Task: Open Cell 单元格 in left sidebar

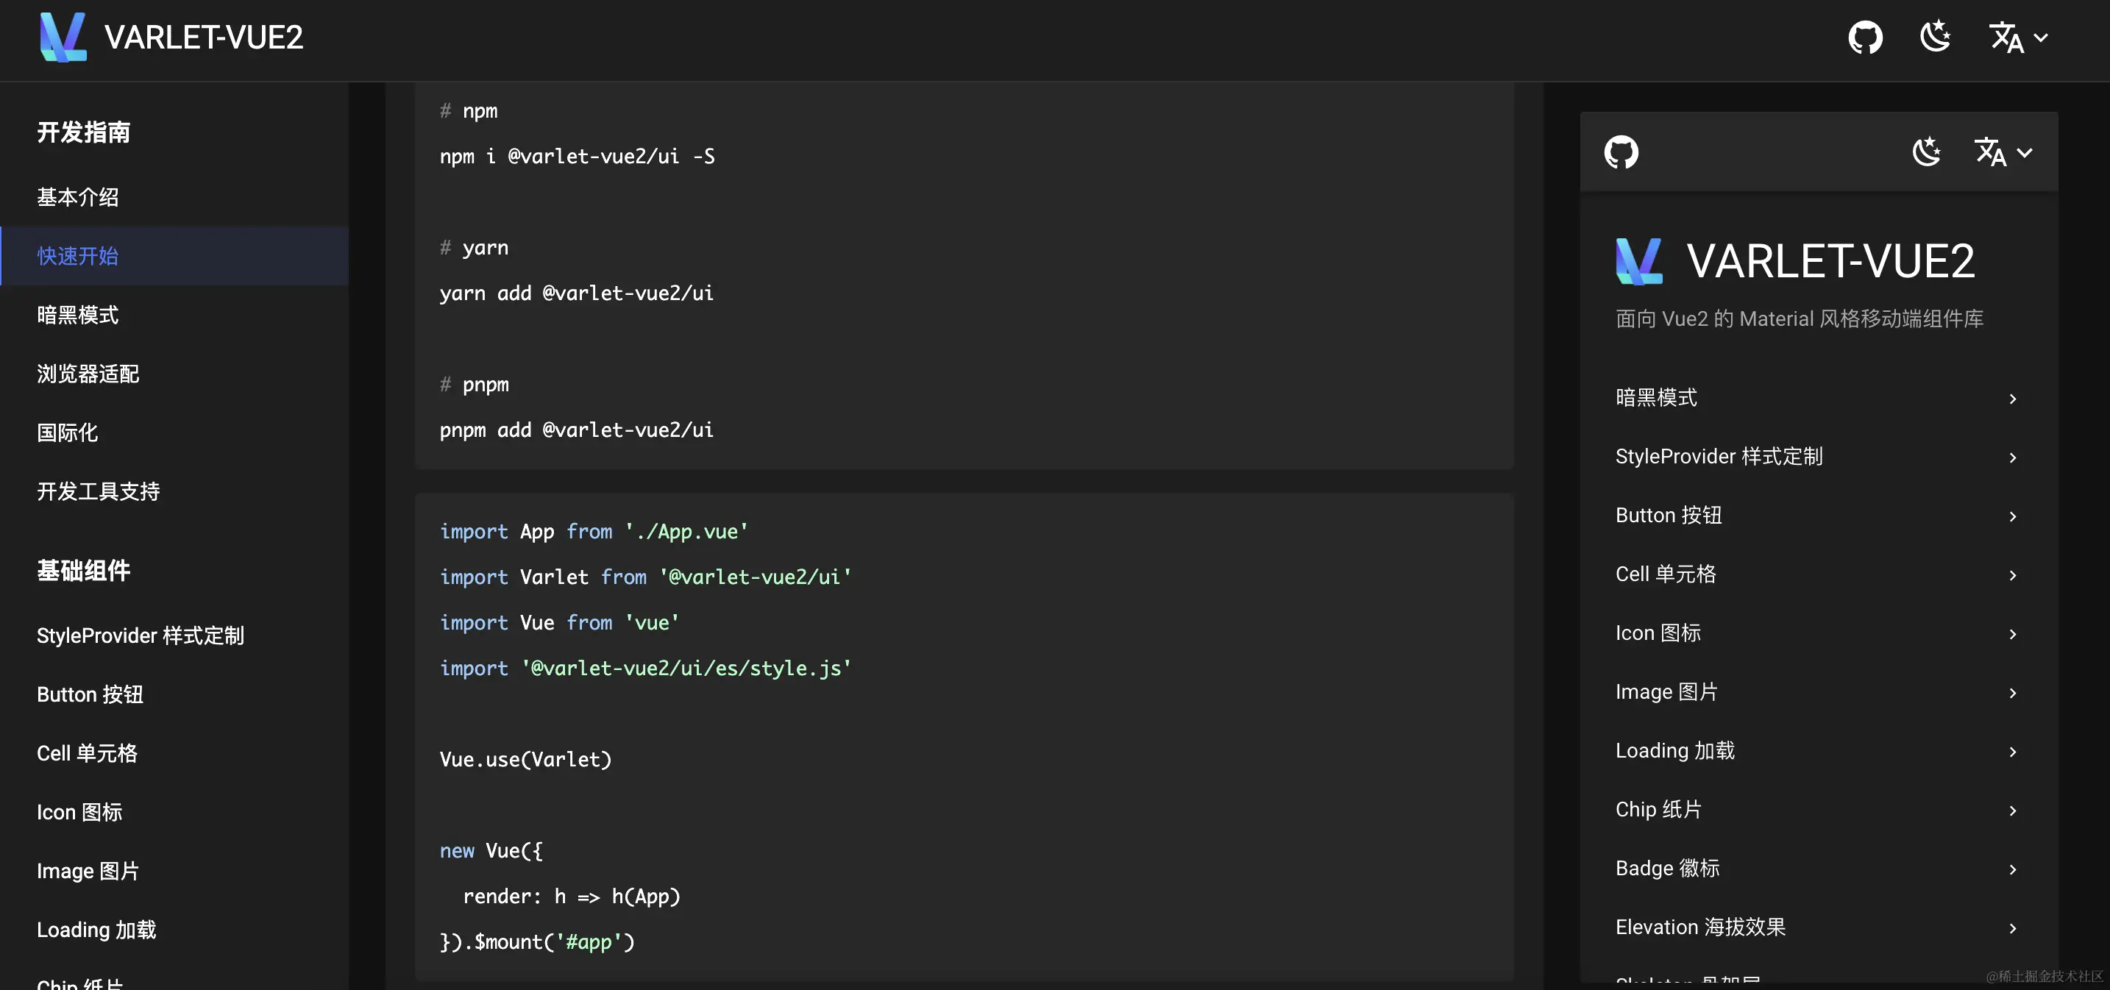Action: (87, 753)
